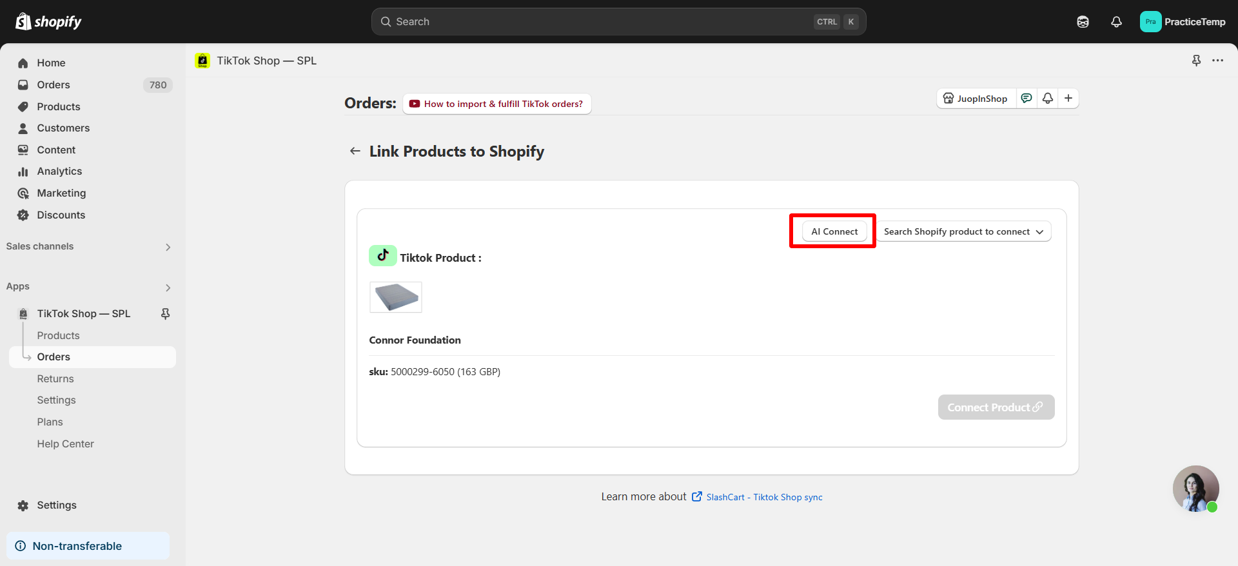Click the pin icon at top right header
Image resolution: width=1238 pixels, height=566 pixels.
coord(1196,61)
